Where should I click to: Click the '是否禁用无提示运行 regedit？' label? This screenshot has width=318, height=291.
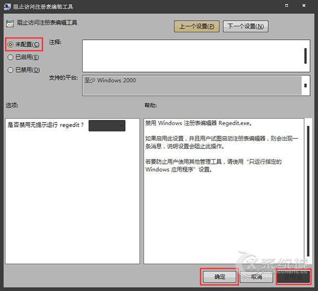tap(46, 125)
